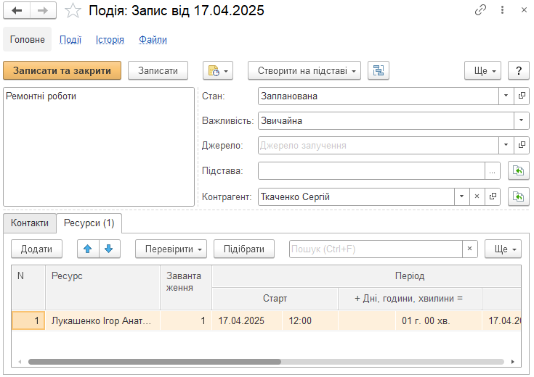The image size is (534, 377).
Task: Open the top Ще menu
Action: pyautogui.click(x=483, y=71)
